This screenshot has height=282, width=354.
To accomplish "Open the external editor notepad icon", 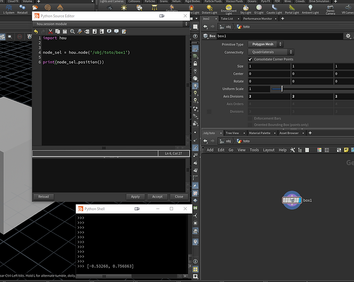I will 124,31.
